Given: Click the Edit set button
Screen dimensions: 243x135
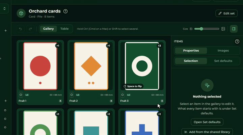Looking at the screenshot, I should [x=226, y=13].
